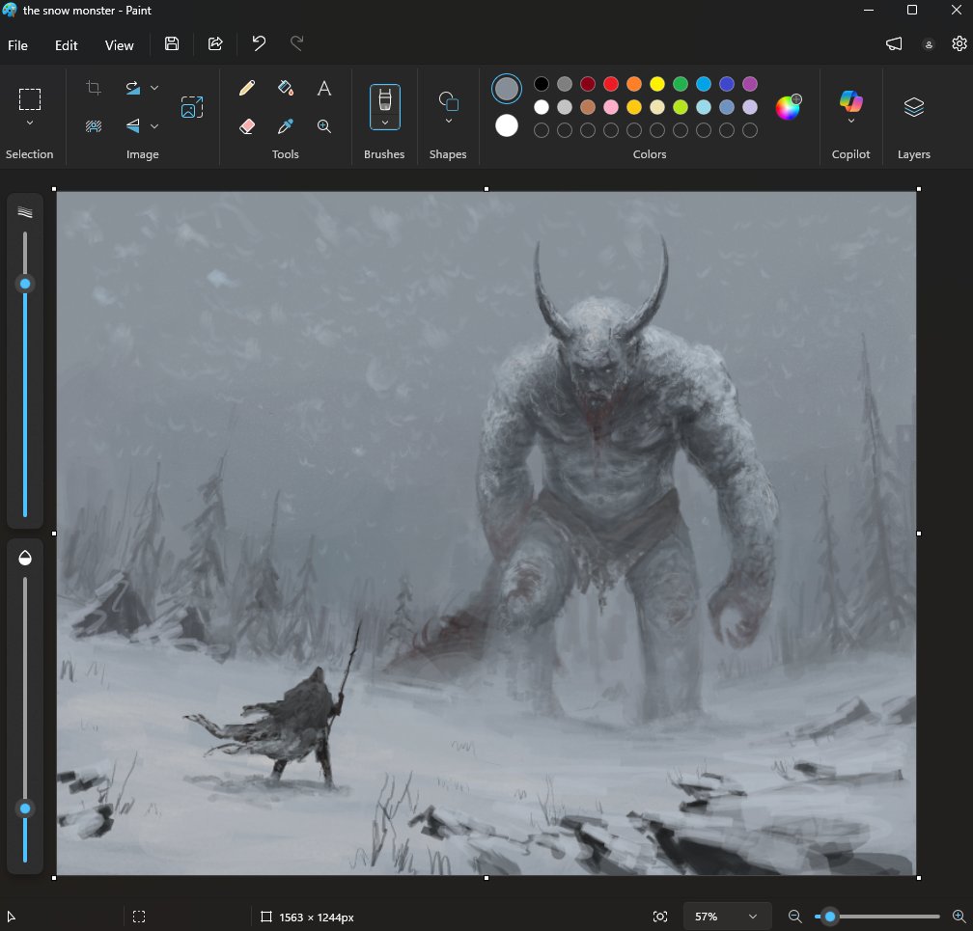
Task: Click the Undo arrow
Action: point(259,43)
